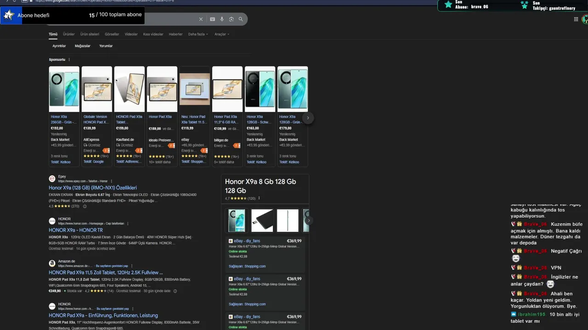
Task: Select the Mağazalar filter chip
Action: 83,46
